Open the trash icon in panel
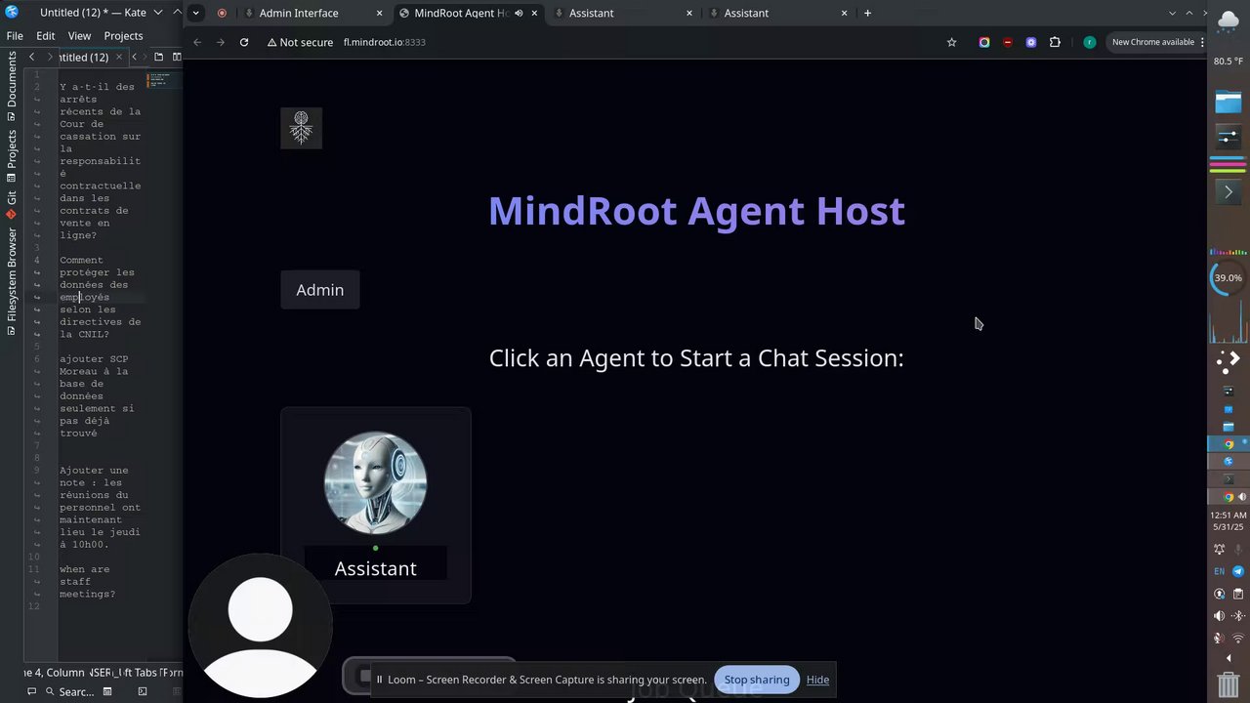Screen dimensions: 1250x703 click(x=1228, y=682)
